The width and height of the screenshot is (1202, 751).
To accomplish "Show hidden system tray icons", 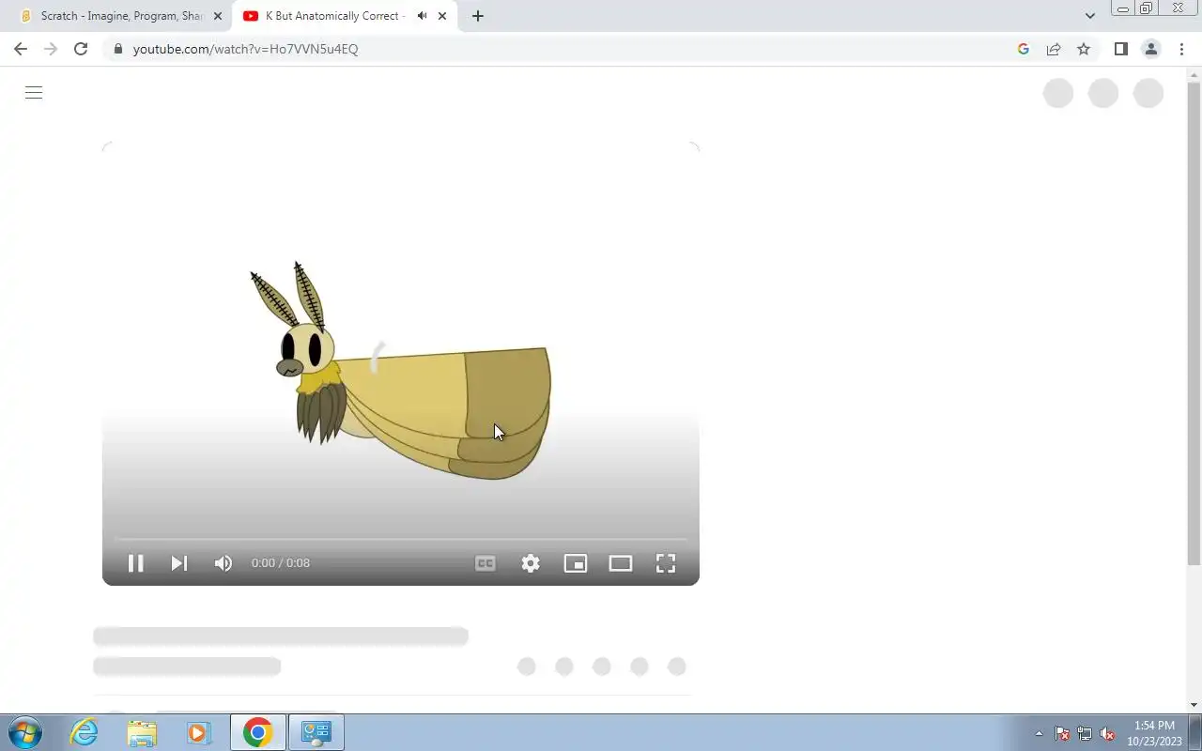I will (1039, 733).
